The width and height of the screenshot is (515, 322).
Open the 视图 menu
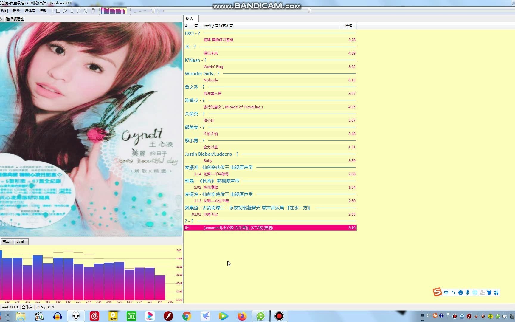[x=4, y=11]
